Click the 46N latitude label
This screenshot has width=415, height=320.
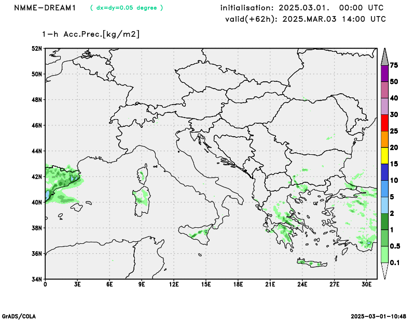point(37,125)
